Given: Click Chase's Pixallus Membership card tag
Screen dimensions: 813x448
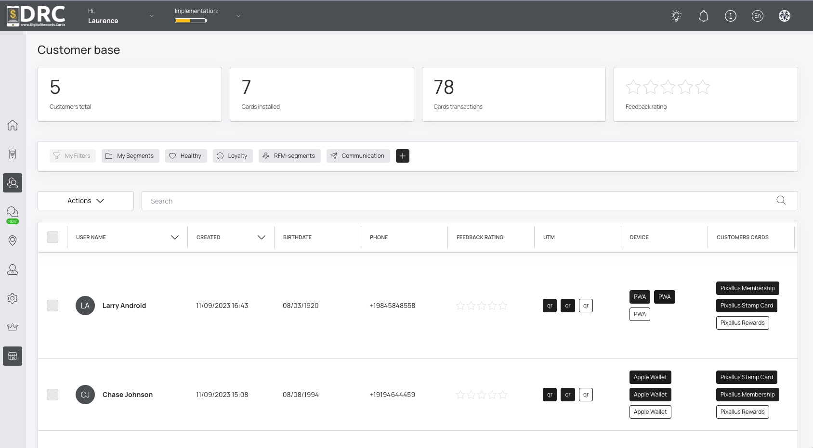Looking at the screenshot, I should coord(747,395).
